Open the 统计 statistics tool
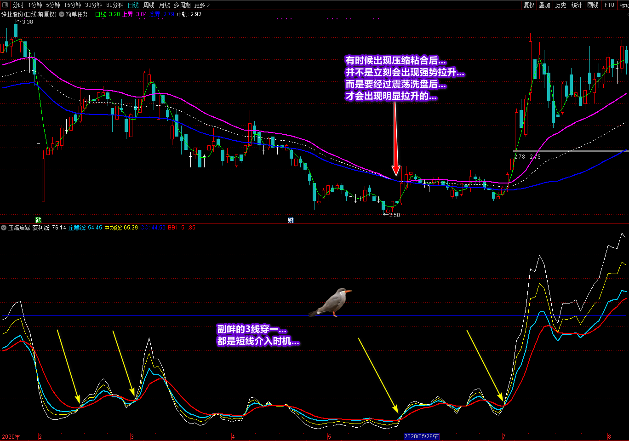 coord(577,5)
